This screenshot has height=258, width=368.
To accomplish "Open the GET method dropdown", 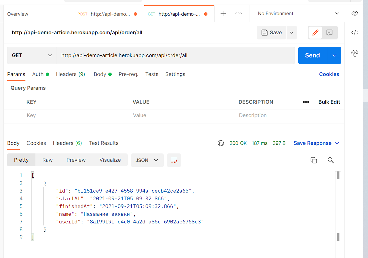I will coord(32,55).
